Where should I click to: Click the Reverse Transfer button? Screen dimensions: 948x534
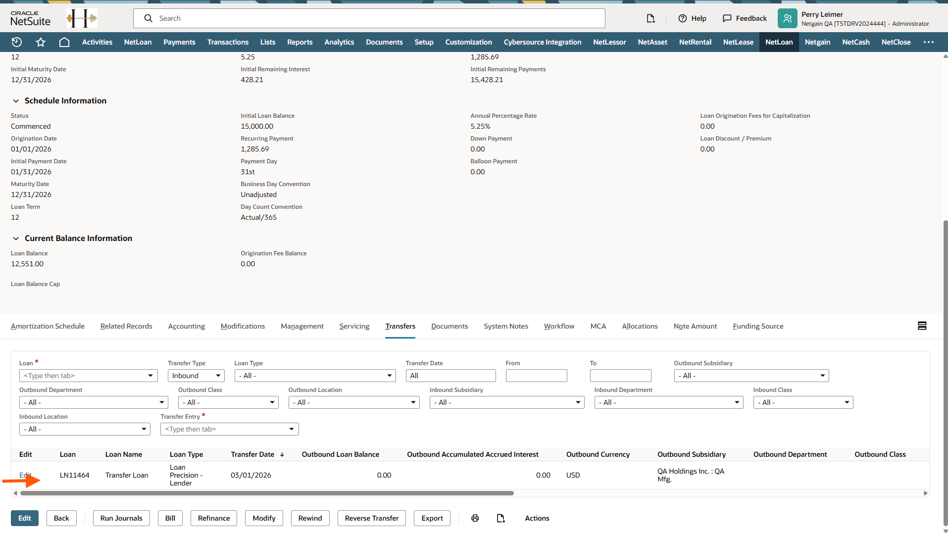[371, 518]
